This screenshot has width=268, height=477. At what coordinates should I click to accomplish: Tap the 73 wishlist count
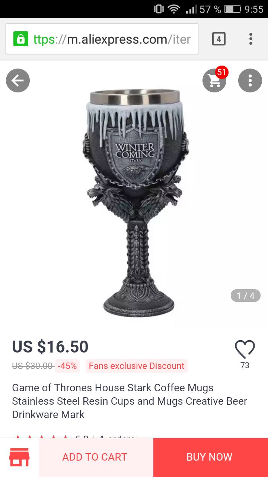(x=245, y=365)
